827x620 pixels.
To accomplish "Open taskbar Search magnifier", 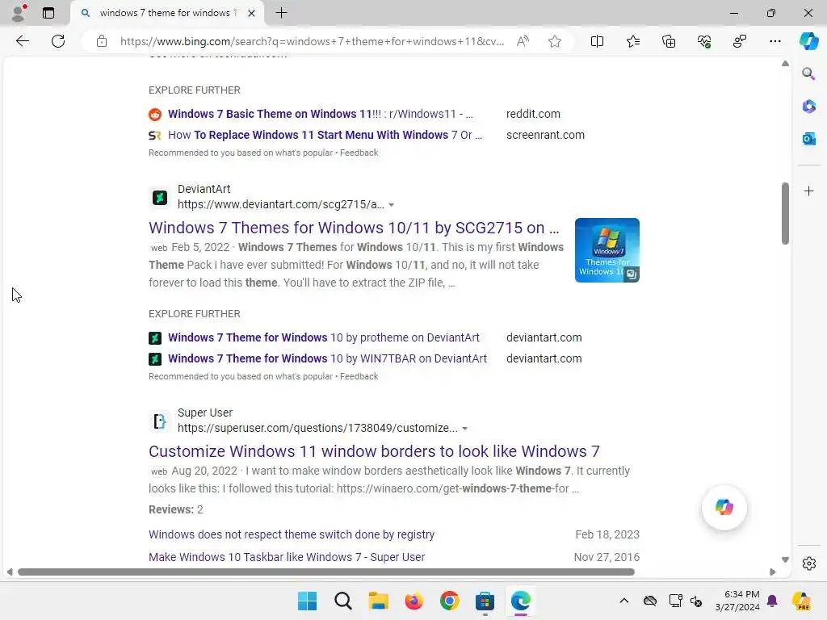I will pos(342,601).
